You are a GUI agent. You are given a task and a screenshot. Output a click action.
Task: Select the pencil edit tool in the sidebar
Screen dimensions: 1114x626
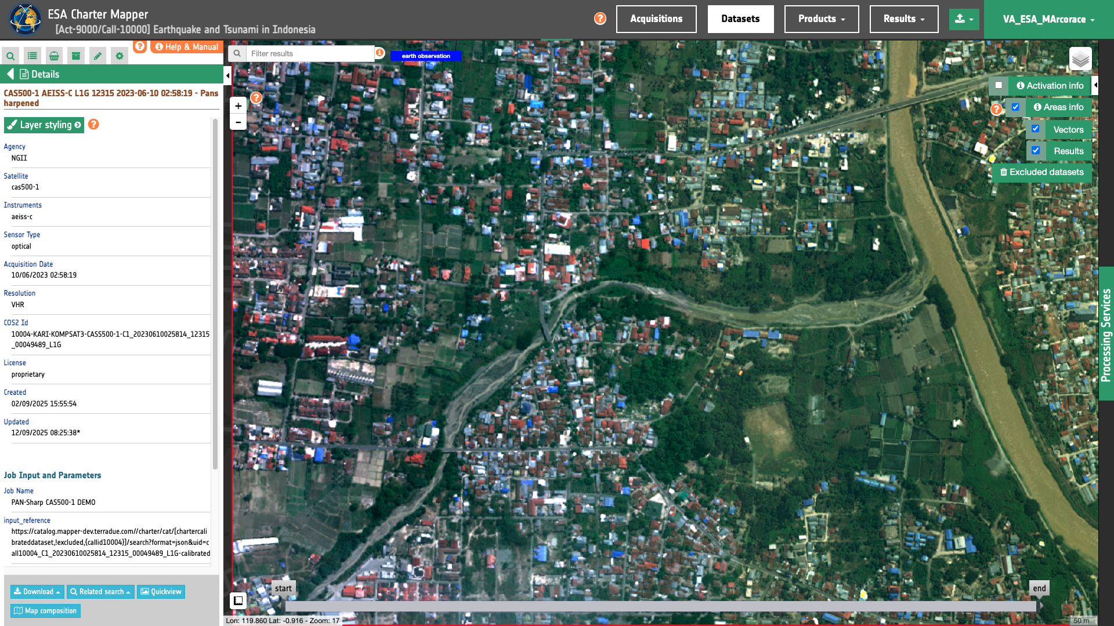pos(97,56)
